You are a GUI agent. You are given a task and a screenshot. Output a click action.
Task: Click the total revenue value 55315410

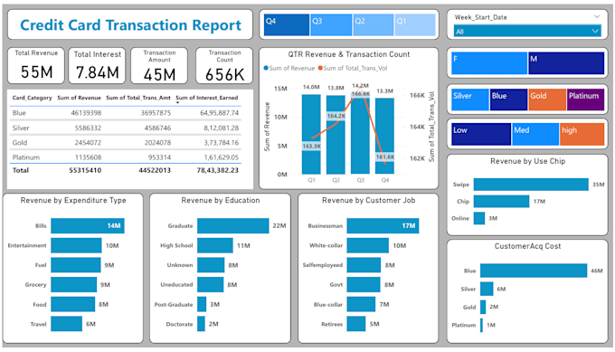[x=85, y=170]
